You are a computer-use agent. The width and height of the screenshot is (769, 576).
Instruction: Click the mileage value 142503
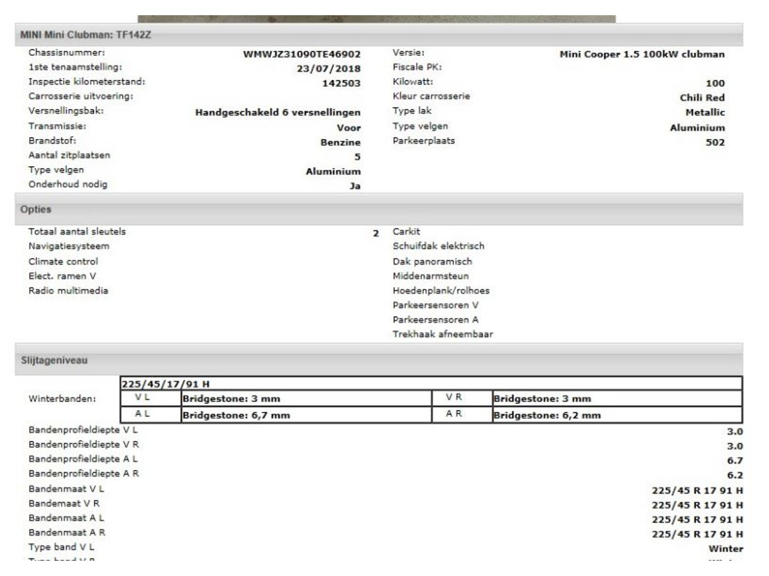341,83
